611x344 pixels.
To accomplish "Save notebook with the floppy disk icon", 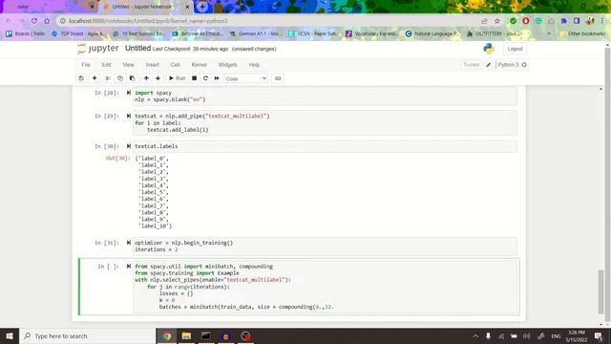I will pos(81,78).
